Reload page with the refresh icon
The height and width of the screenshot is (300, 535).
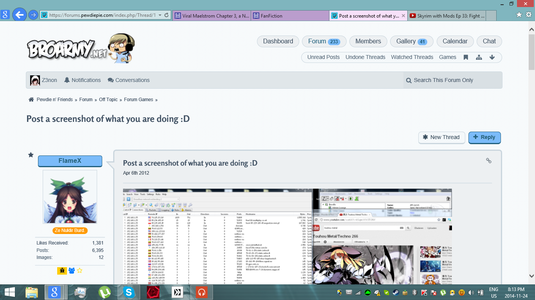coord(166,15)
